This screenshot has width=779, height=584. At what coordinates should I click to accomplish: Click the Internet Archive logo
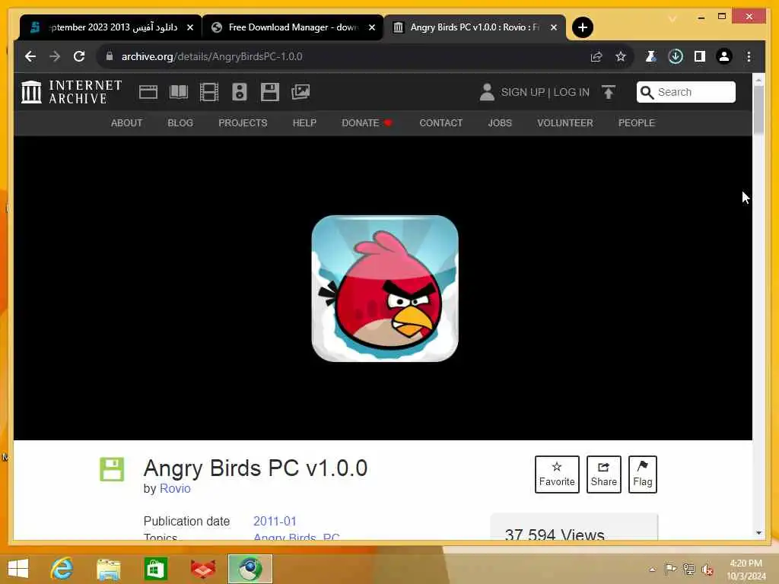click(72, 92)
